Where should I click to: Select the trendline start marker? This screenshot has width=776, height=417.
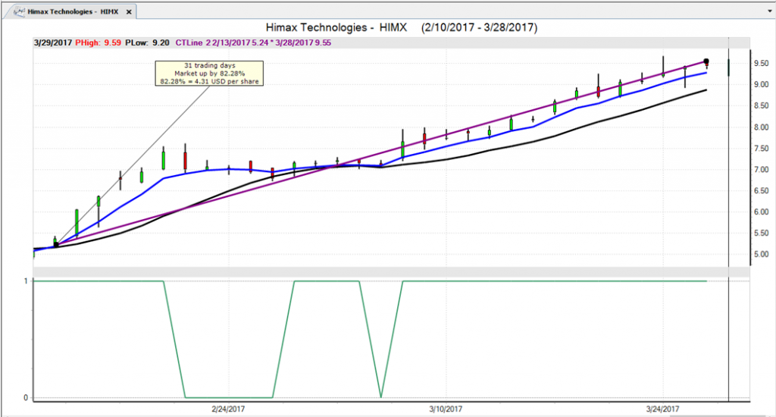(x=56, y=245)
